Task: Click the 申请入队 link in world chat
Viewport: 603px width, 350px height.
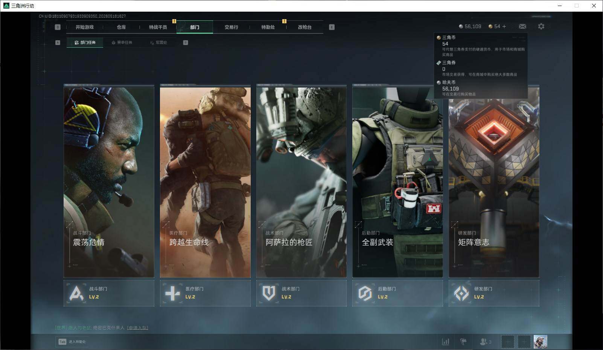Action: pyautogui.click(x=138, y=328)
